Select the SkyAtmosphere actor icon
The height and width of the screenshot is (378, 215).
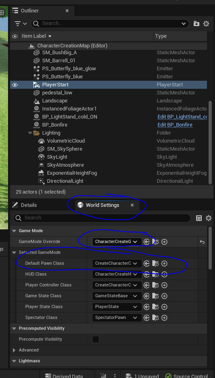point(41,165)
